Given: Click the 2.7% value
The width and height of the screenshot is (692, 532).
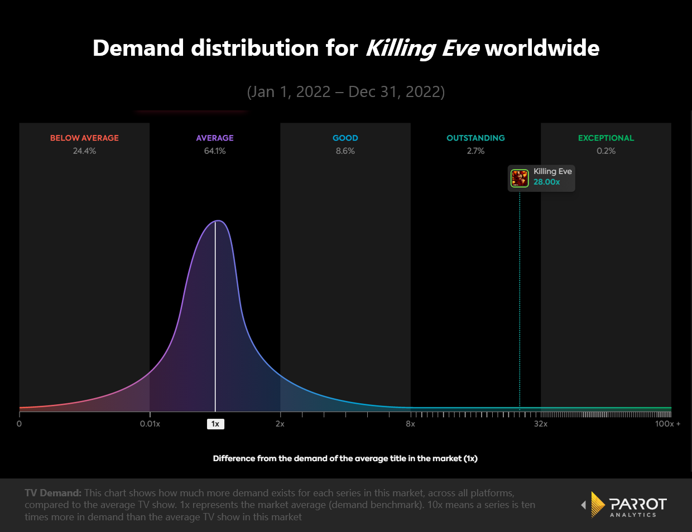Looking at the screenshot, I should [475, 151].
